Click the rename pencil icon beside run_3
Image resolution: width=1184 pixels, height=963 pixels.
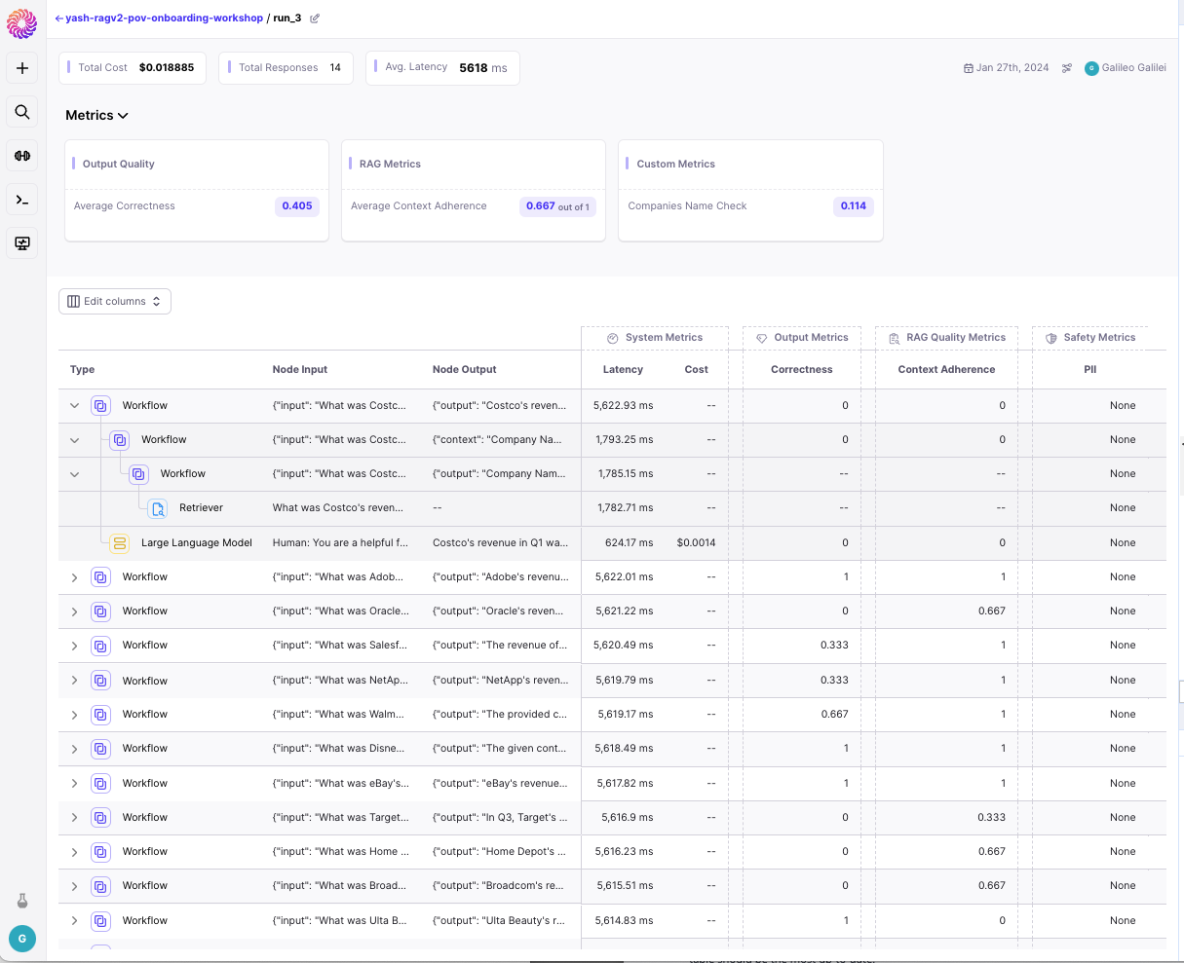click(314, 18)
